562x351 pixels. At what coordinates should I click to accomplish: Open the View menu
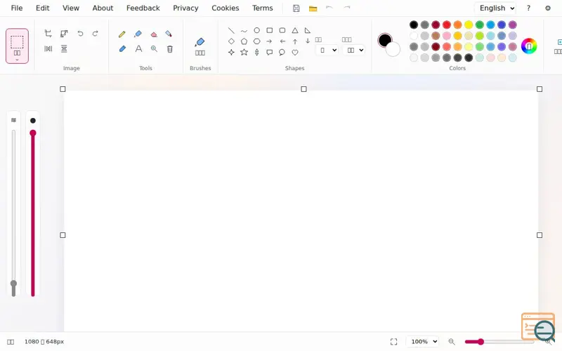click(71, 8)
